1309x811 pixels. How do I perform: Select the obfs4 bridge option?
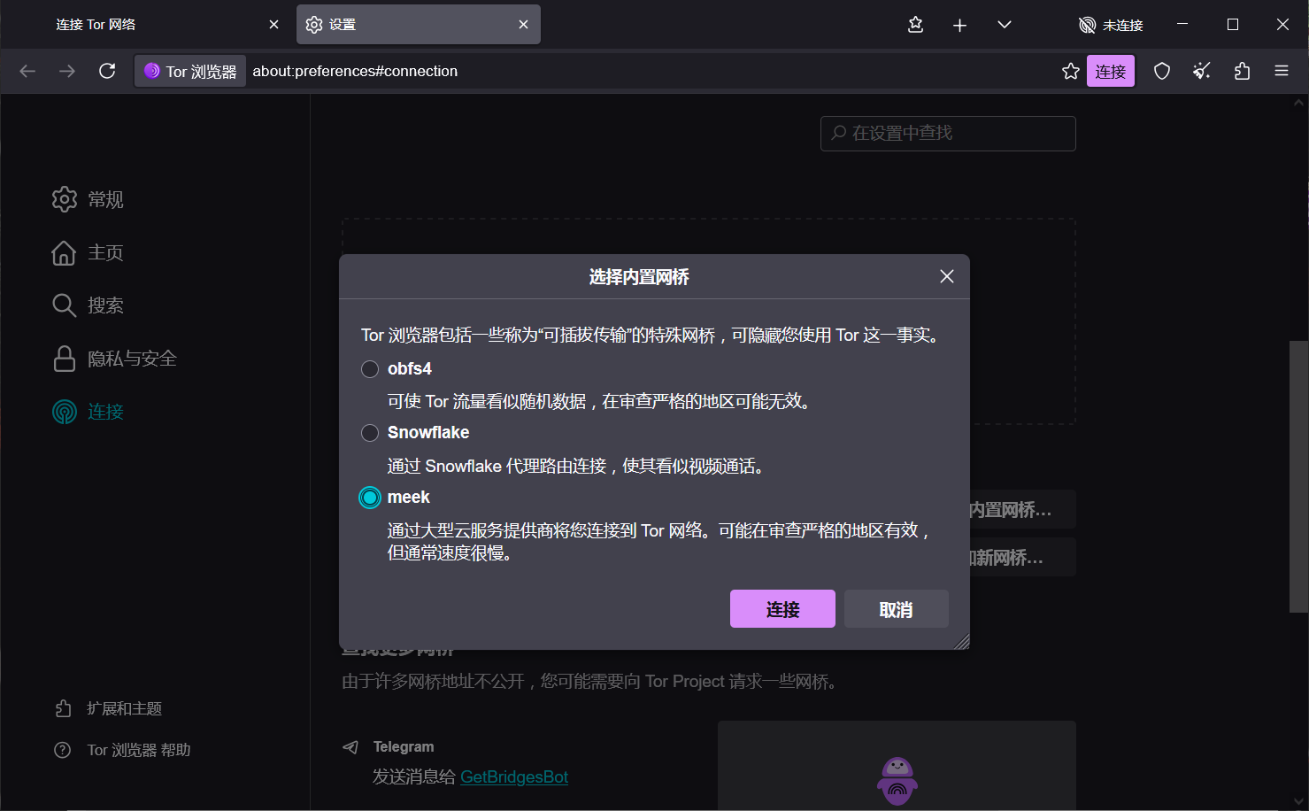tap(370, 369)
